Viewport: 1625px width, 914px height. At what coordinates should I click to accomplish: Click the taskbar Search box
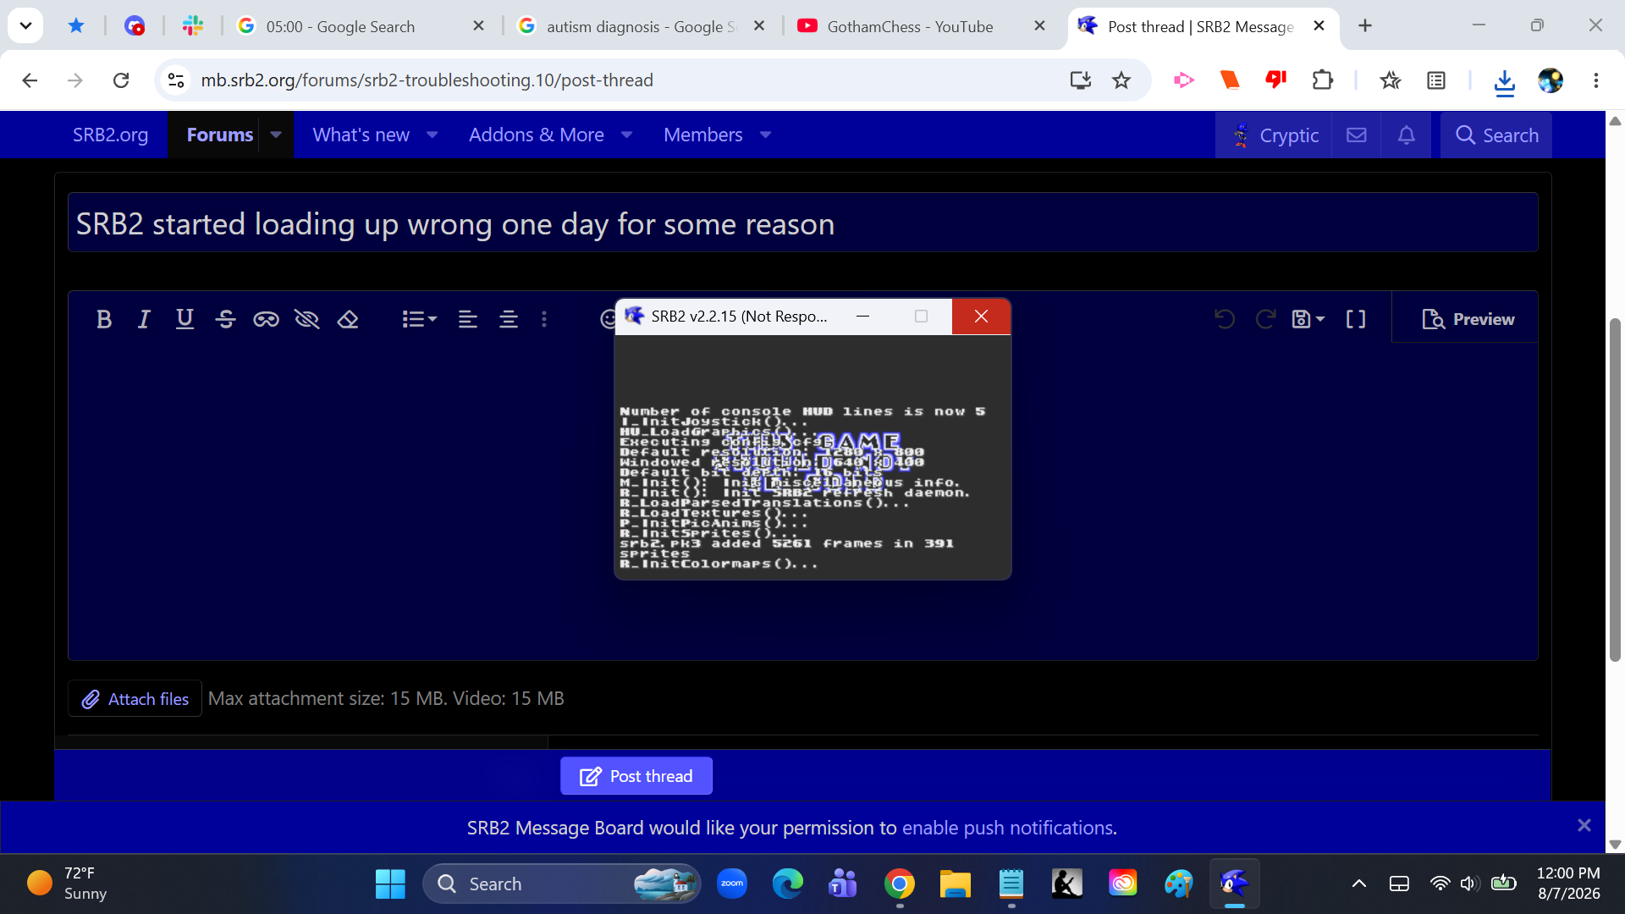tap(562, 884)
